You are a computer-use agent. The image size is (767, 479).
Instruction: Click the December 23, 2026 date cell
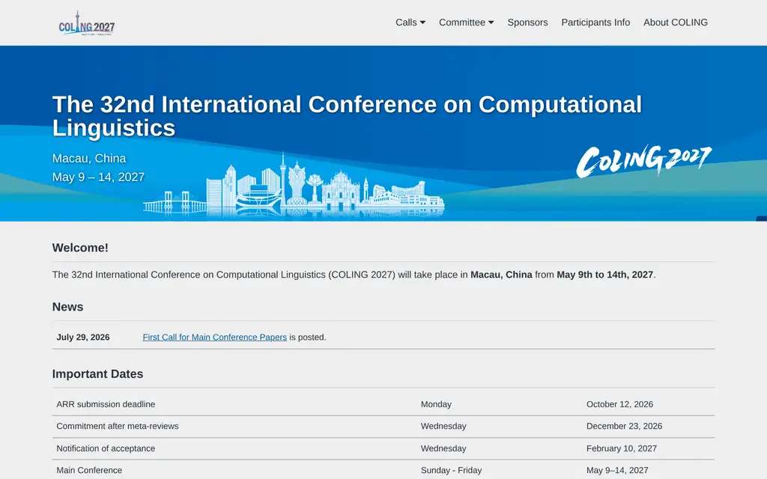(624, 426)
